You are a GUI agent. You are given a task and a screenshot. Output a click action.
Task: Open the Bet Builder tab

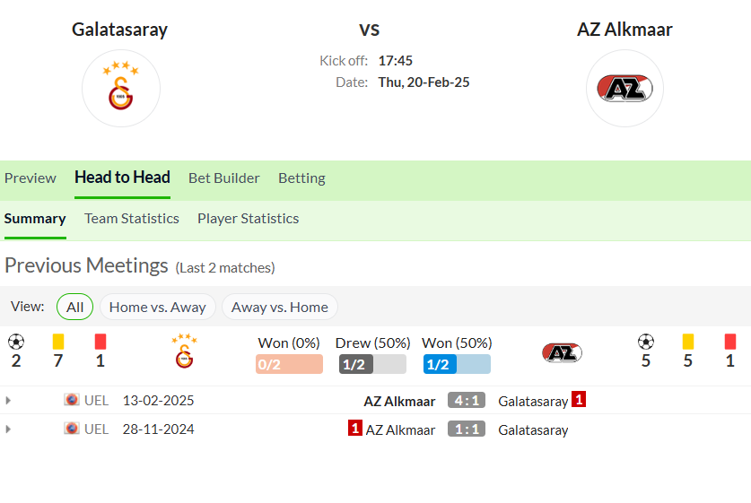(223, 178)
